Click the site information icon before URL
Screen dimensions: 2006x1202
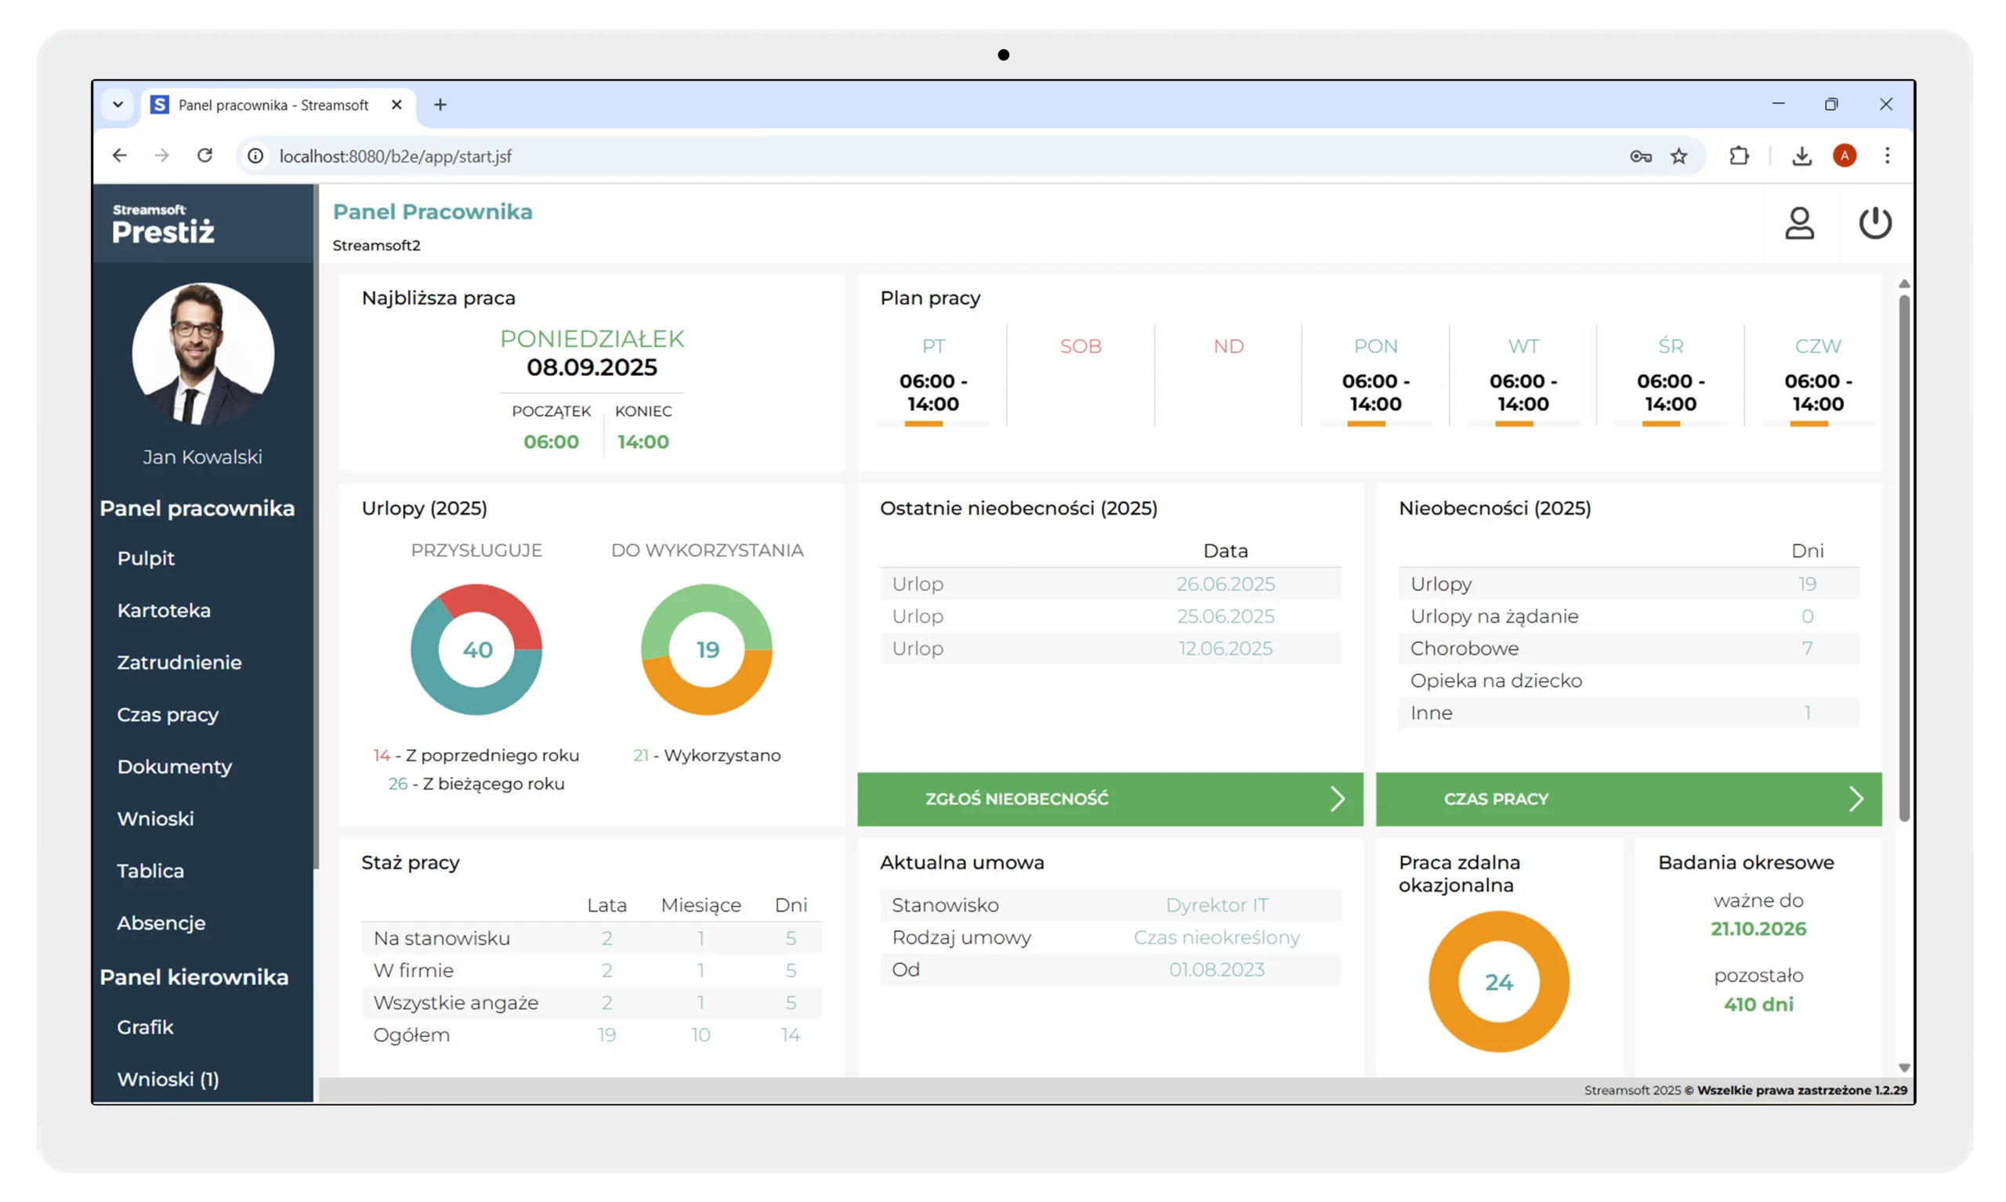coord(255,156)
